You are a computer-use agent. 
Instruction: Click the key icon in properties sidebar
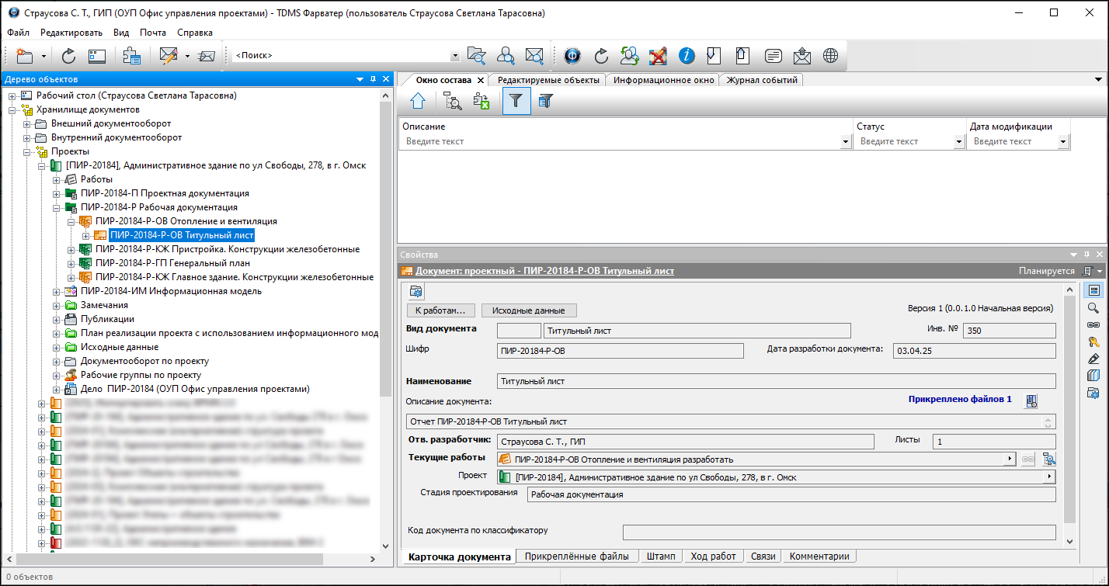pos(1093,342)
